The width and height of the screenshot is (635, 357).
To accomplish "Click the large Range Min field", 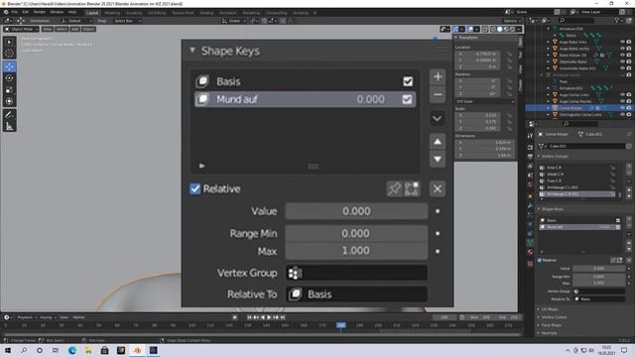I will click(356, 234).
